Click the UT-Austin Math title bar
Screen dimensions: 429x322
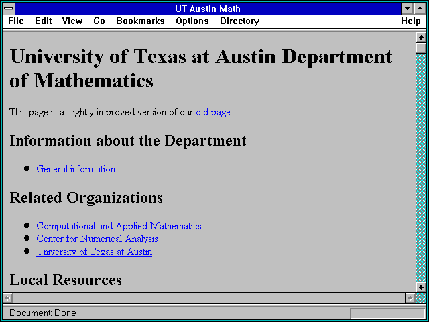tap(208, 9)
